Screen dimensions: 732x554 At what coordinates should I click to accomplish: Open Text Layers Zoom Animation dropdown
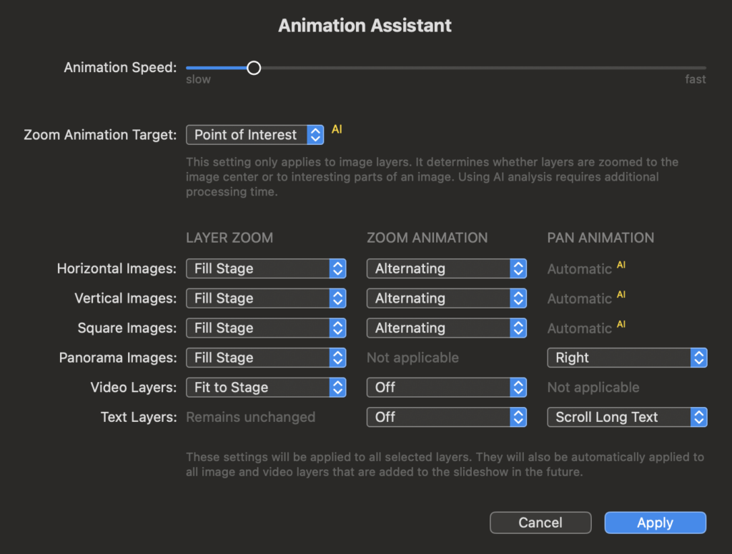point(447,417)
